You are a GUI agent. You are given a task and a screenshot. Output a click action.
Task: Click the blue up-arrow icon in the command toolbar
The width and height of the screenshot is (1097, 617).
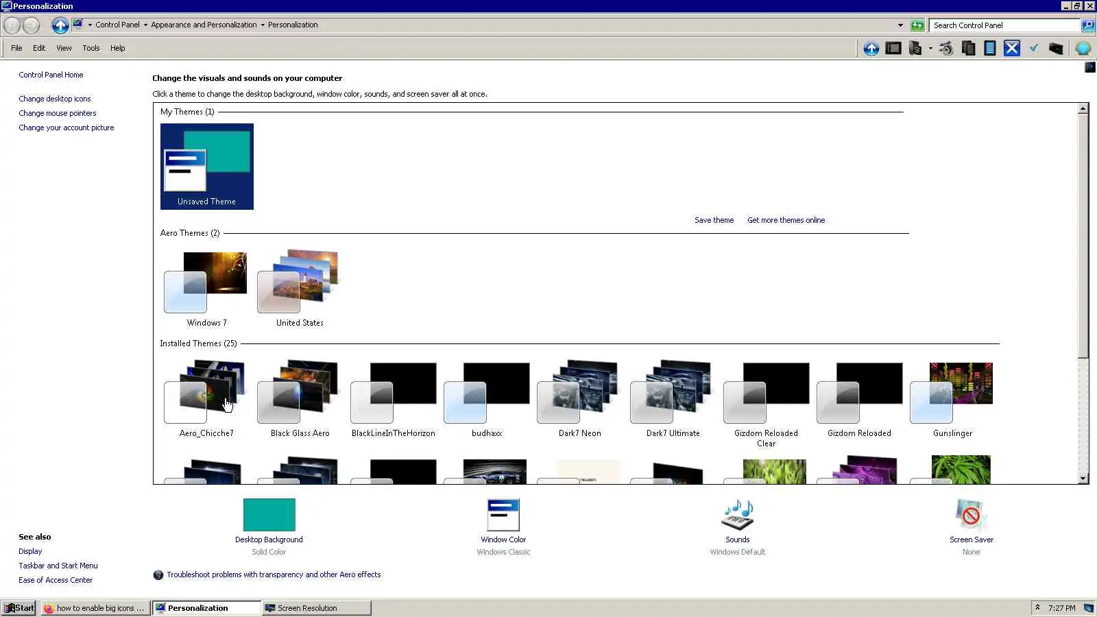(871, 48)
